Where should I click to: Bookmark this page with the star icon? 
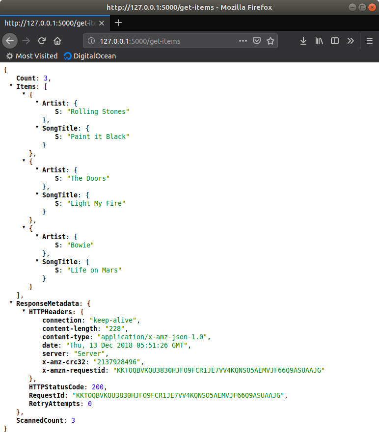point(270,41)
